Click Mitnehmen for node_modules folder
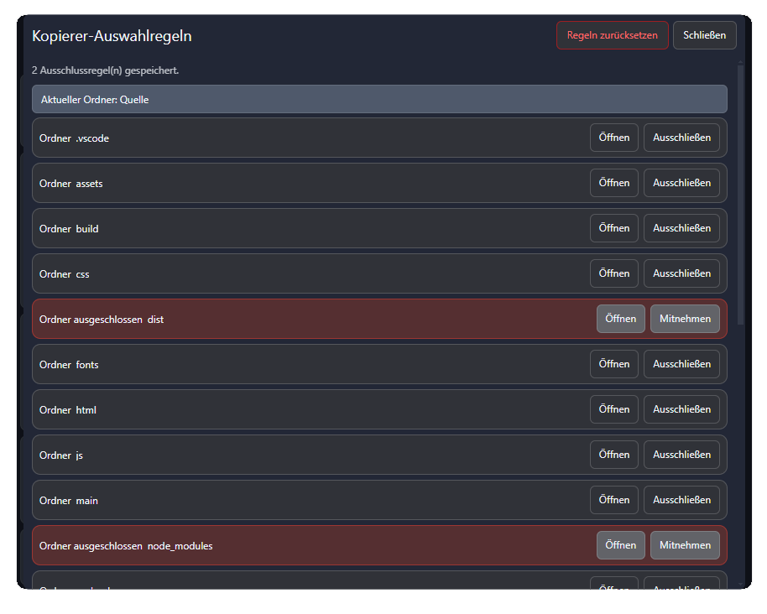 click(685, 545)
